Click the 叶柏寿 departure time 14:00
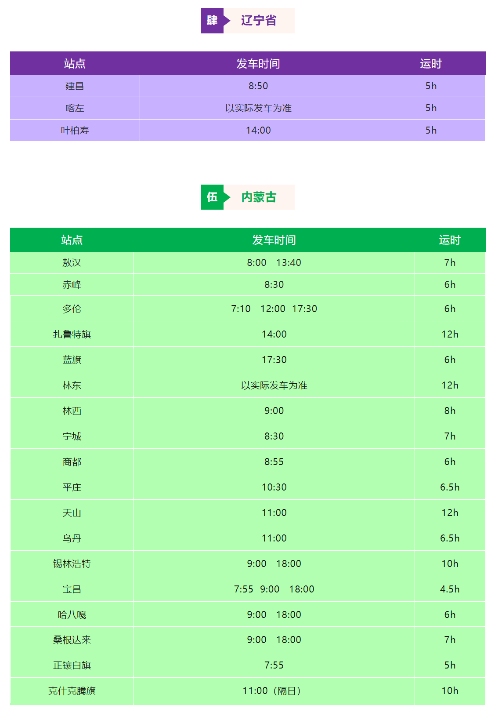This screenshot has width=491, height=705. 258,131
